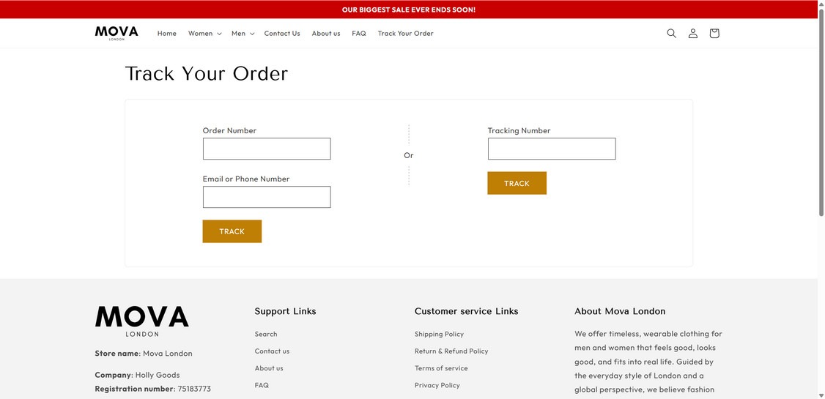Click the Email or Phone Number field

pos(267,197)
